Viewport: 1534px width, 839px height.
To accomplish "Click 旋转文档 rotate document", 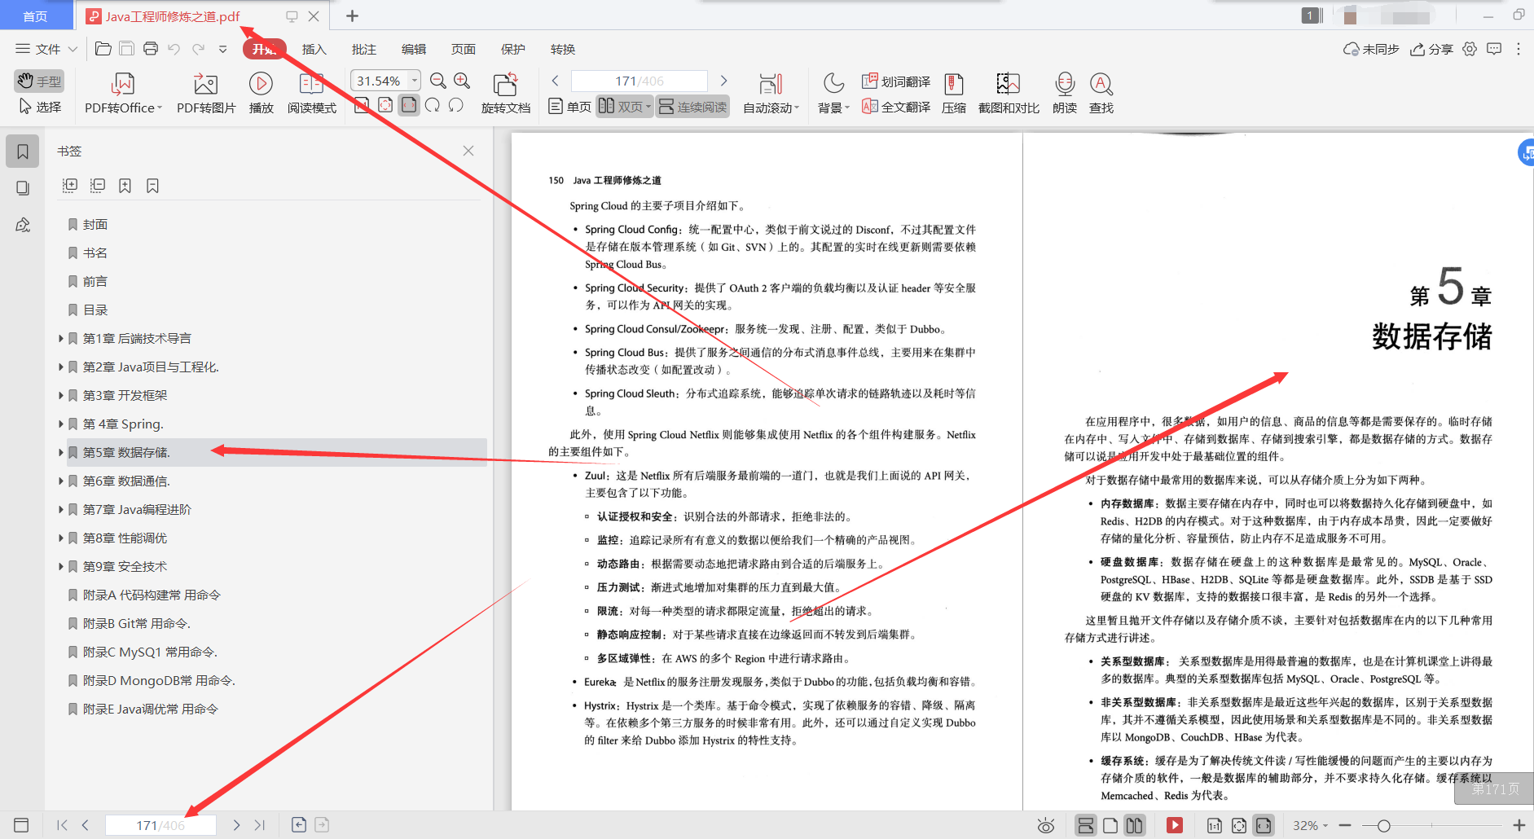I will pyautogui.click(x=505, y=93).
